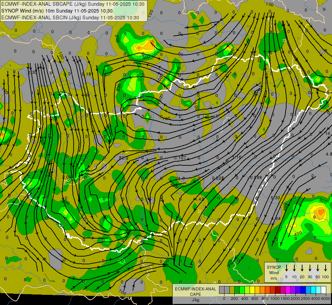Click the wind arrow above 50 m/s
This screenshot has width=332, height=305.
[318, 268]
